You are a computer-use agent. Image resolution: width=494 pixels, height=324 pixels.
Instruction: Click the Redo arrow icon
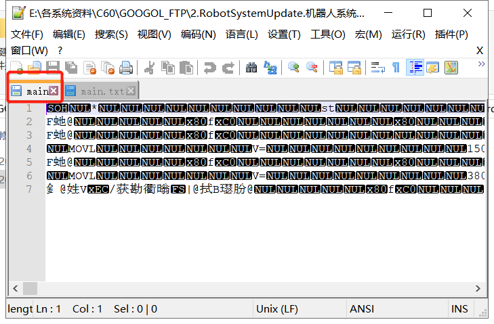pyautogui.click(x=228, y=68)
